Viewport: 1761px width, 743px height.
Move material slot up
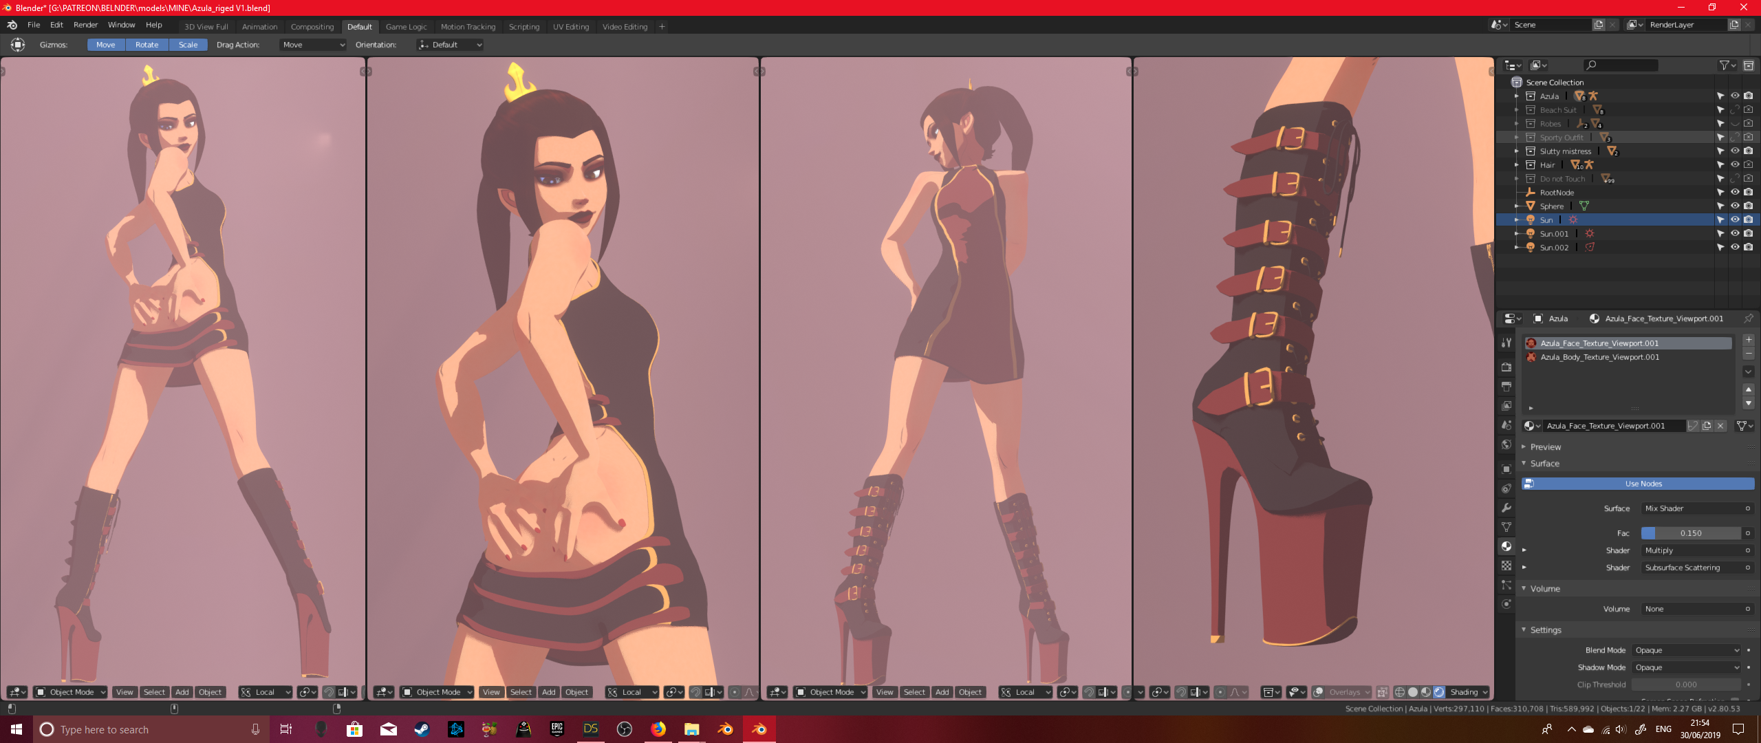click(1749, 389)
